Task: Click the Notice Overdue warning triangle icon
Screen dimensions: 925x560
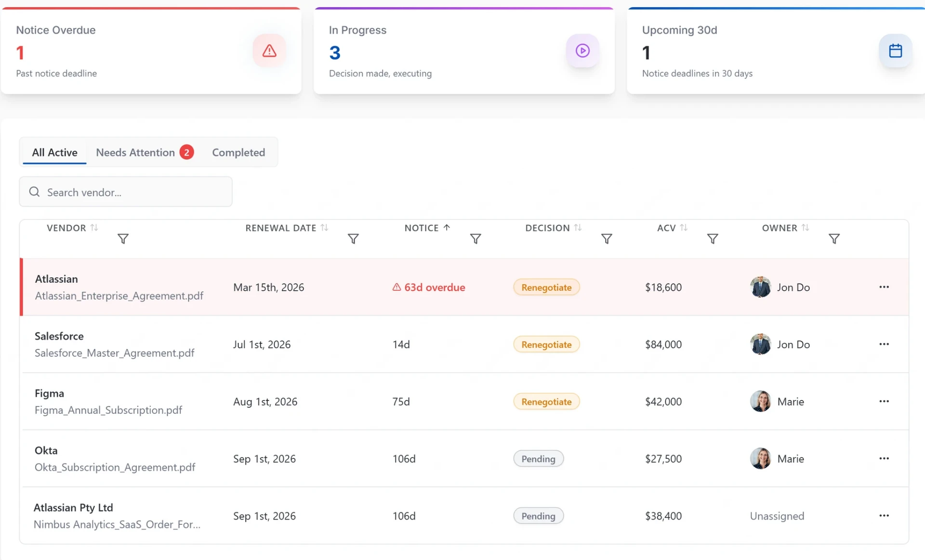Action: [x=269, y=51]
